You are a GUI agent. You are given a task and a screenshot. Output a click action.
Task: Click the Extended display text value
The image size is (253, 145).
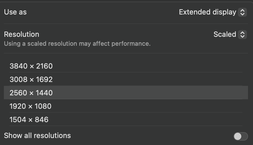pos(207,12)
